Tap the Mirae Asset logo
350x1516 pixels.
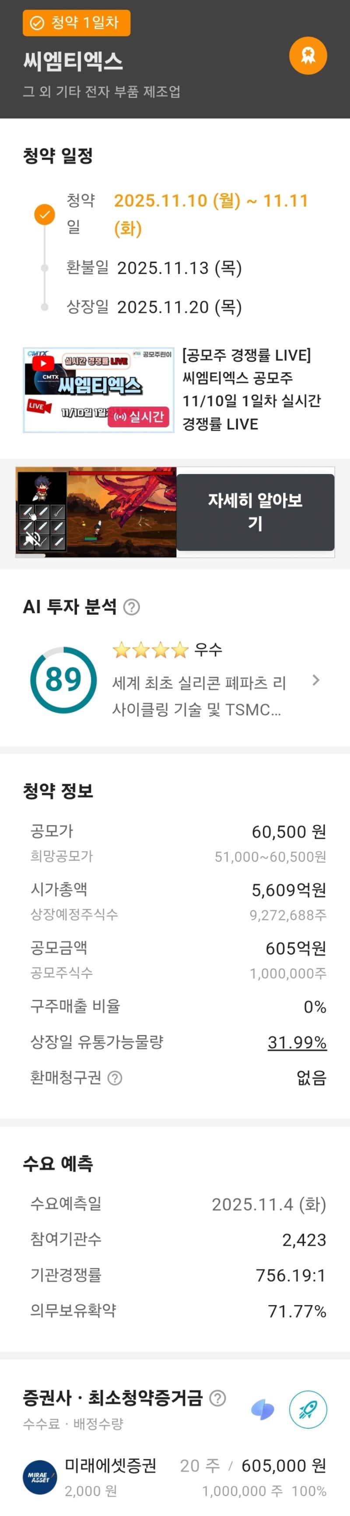40,1477
